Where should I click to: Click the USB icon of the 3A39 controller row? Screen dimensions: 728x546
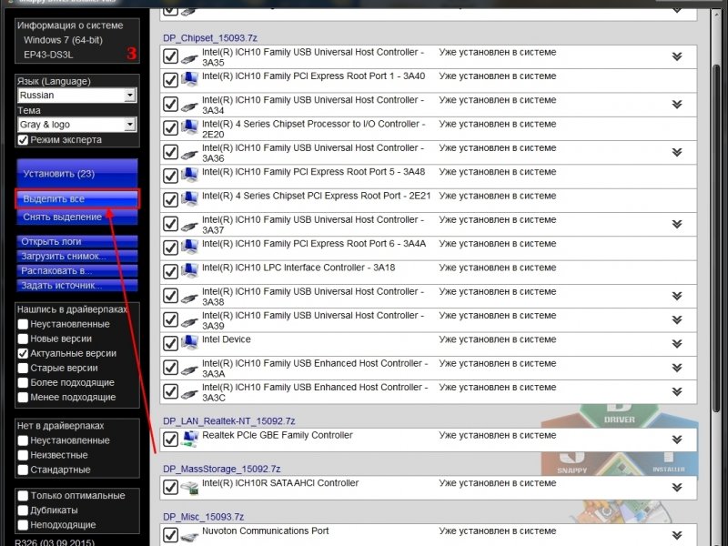(x=189, y=322)
